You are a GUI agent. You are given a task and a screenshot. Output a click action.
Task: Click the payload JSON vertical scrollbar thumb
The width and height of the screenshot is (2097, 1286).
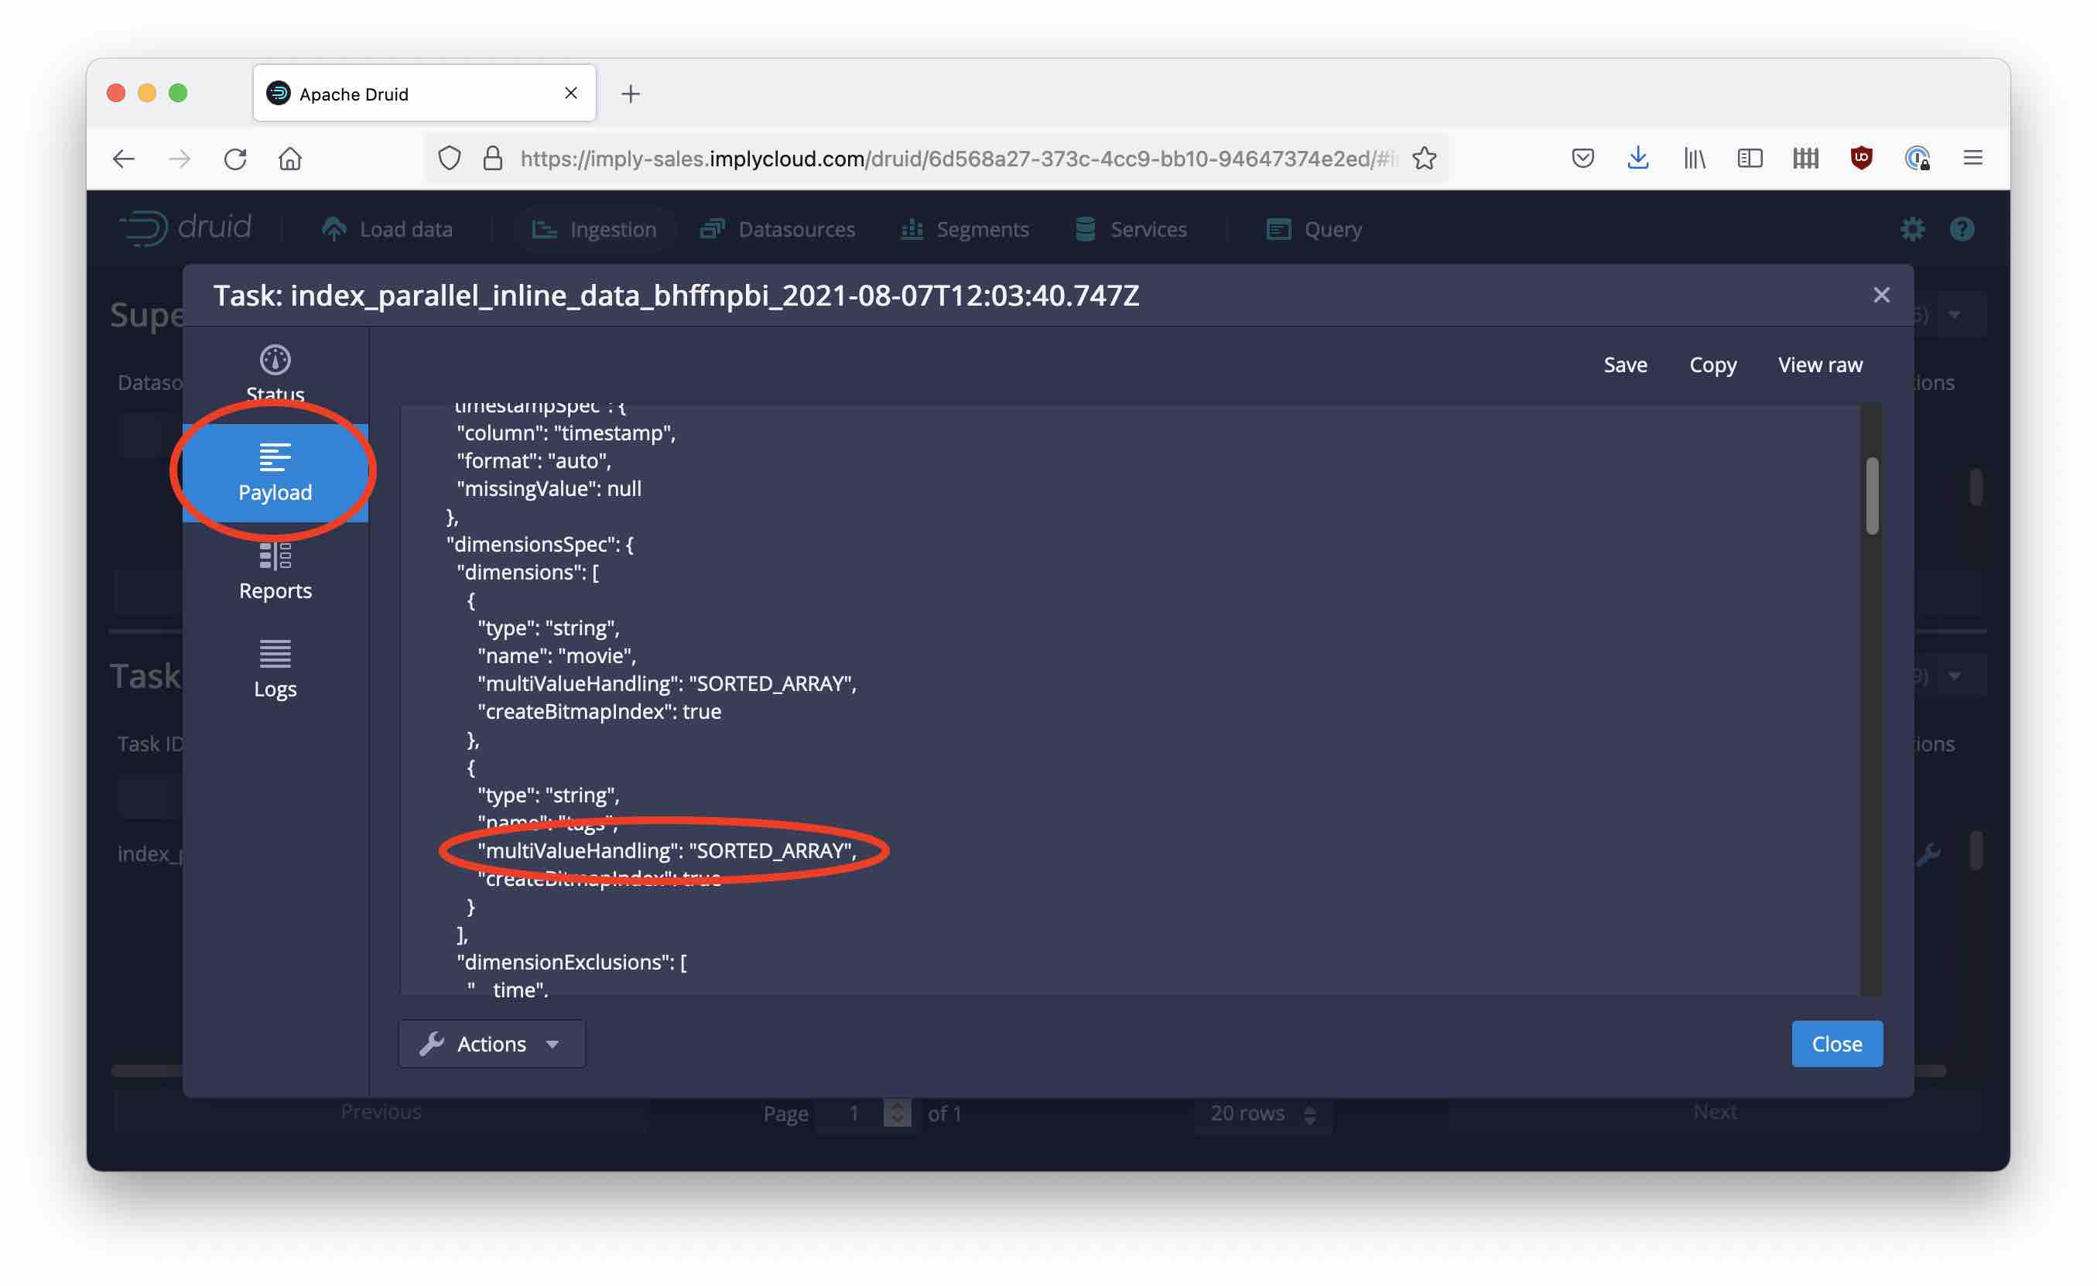pyautogui.click(x=1872, y=496)
